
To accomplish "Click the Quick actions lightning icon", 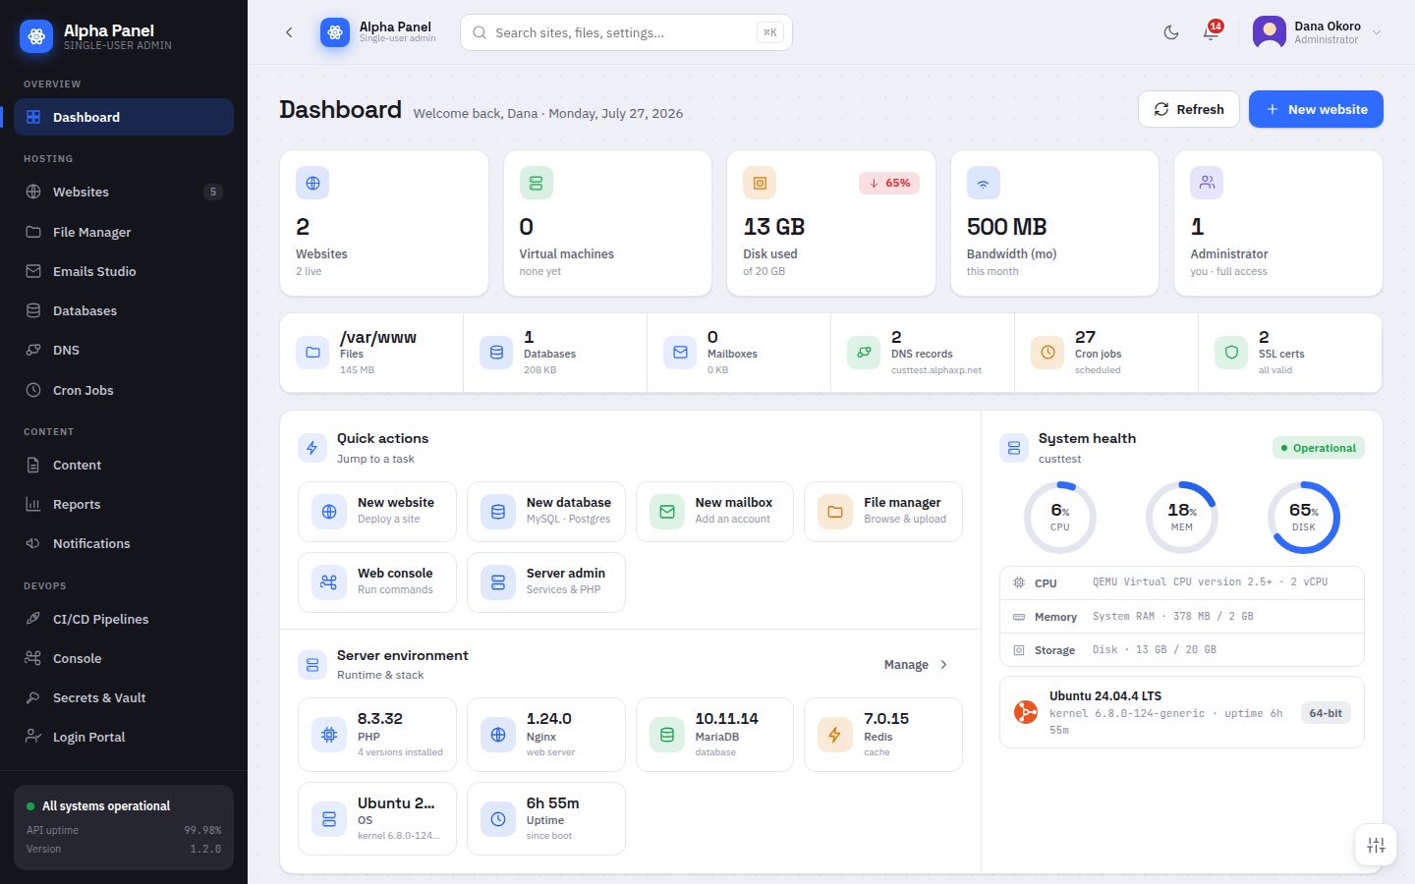I will [312, 448].
